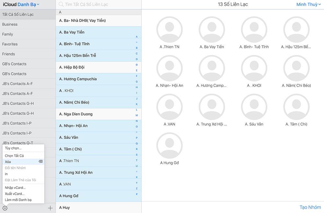Jump to letter Z in alphabet index
The width and height of the screenshot is (324, 213).
(137, 188)
